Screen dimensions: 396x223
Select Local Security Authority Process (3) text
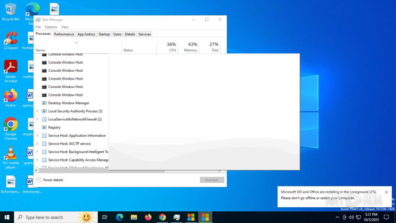75,111
